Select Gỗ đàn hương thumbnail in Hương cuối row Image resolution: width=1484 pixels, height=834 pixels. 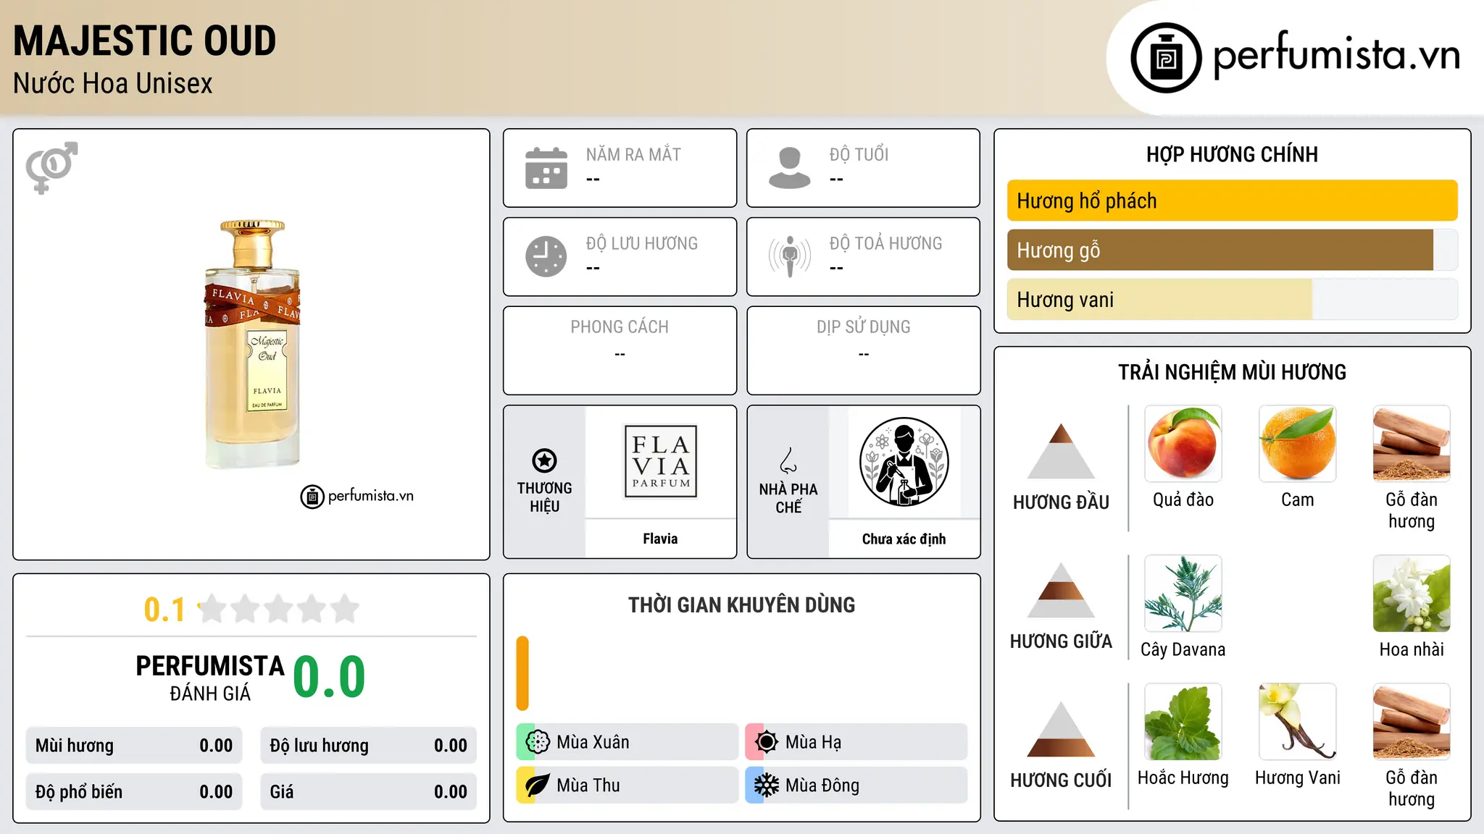1412,722
